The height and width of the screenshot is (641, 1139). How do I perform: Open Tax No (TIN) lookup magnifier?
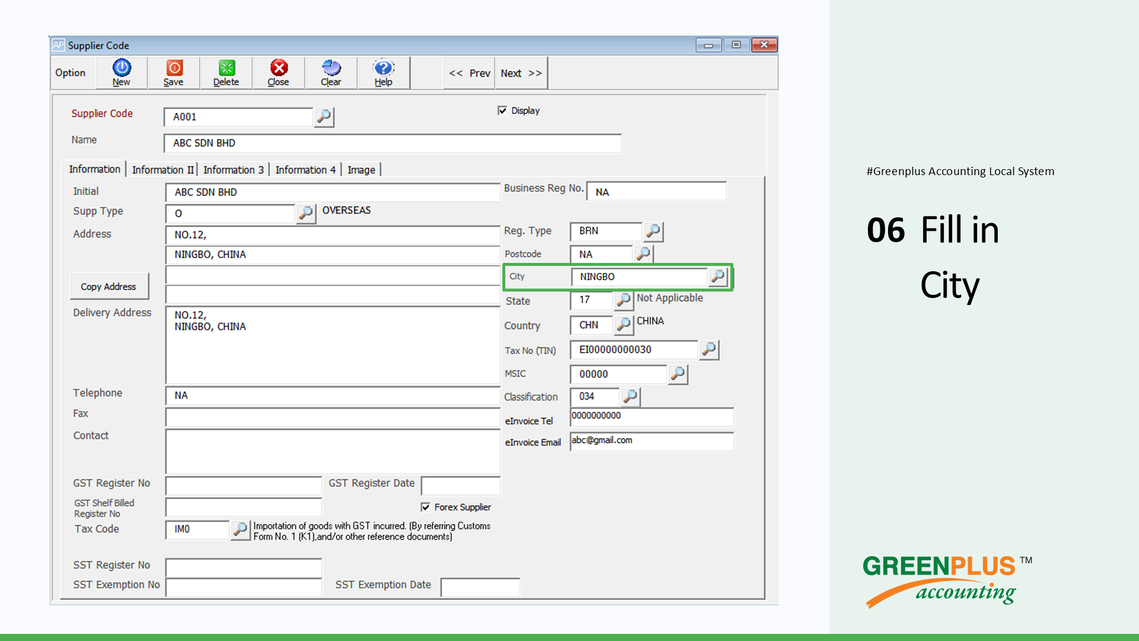point(709,350)
